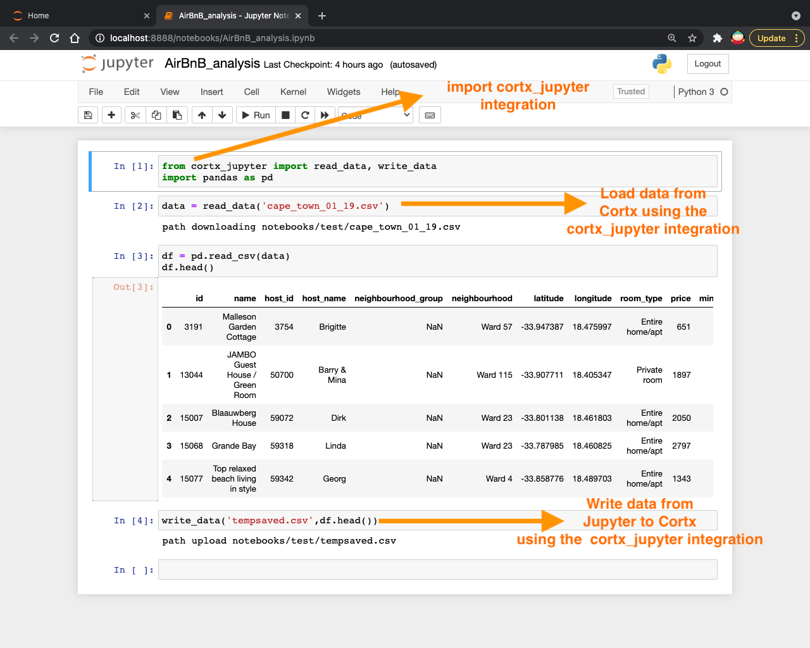Interrupt the kernel stop icon
Screen dimensions: 810x648
[285, 115]
